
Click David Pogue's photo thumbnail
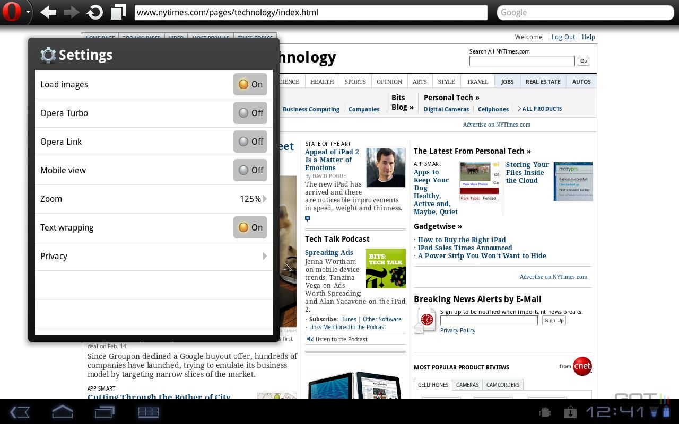(386, 167)
